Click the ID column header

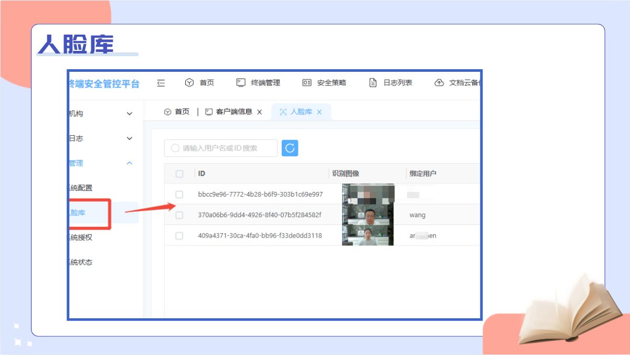[201, 174]
